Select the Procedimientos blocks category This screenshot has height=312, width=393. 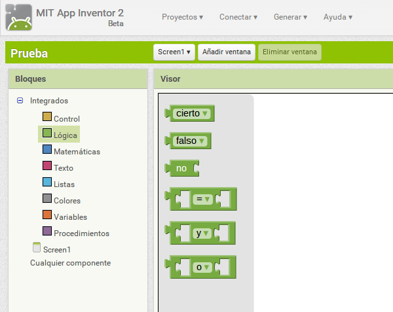(81, 234)
